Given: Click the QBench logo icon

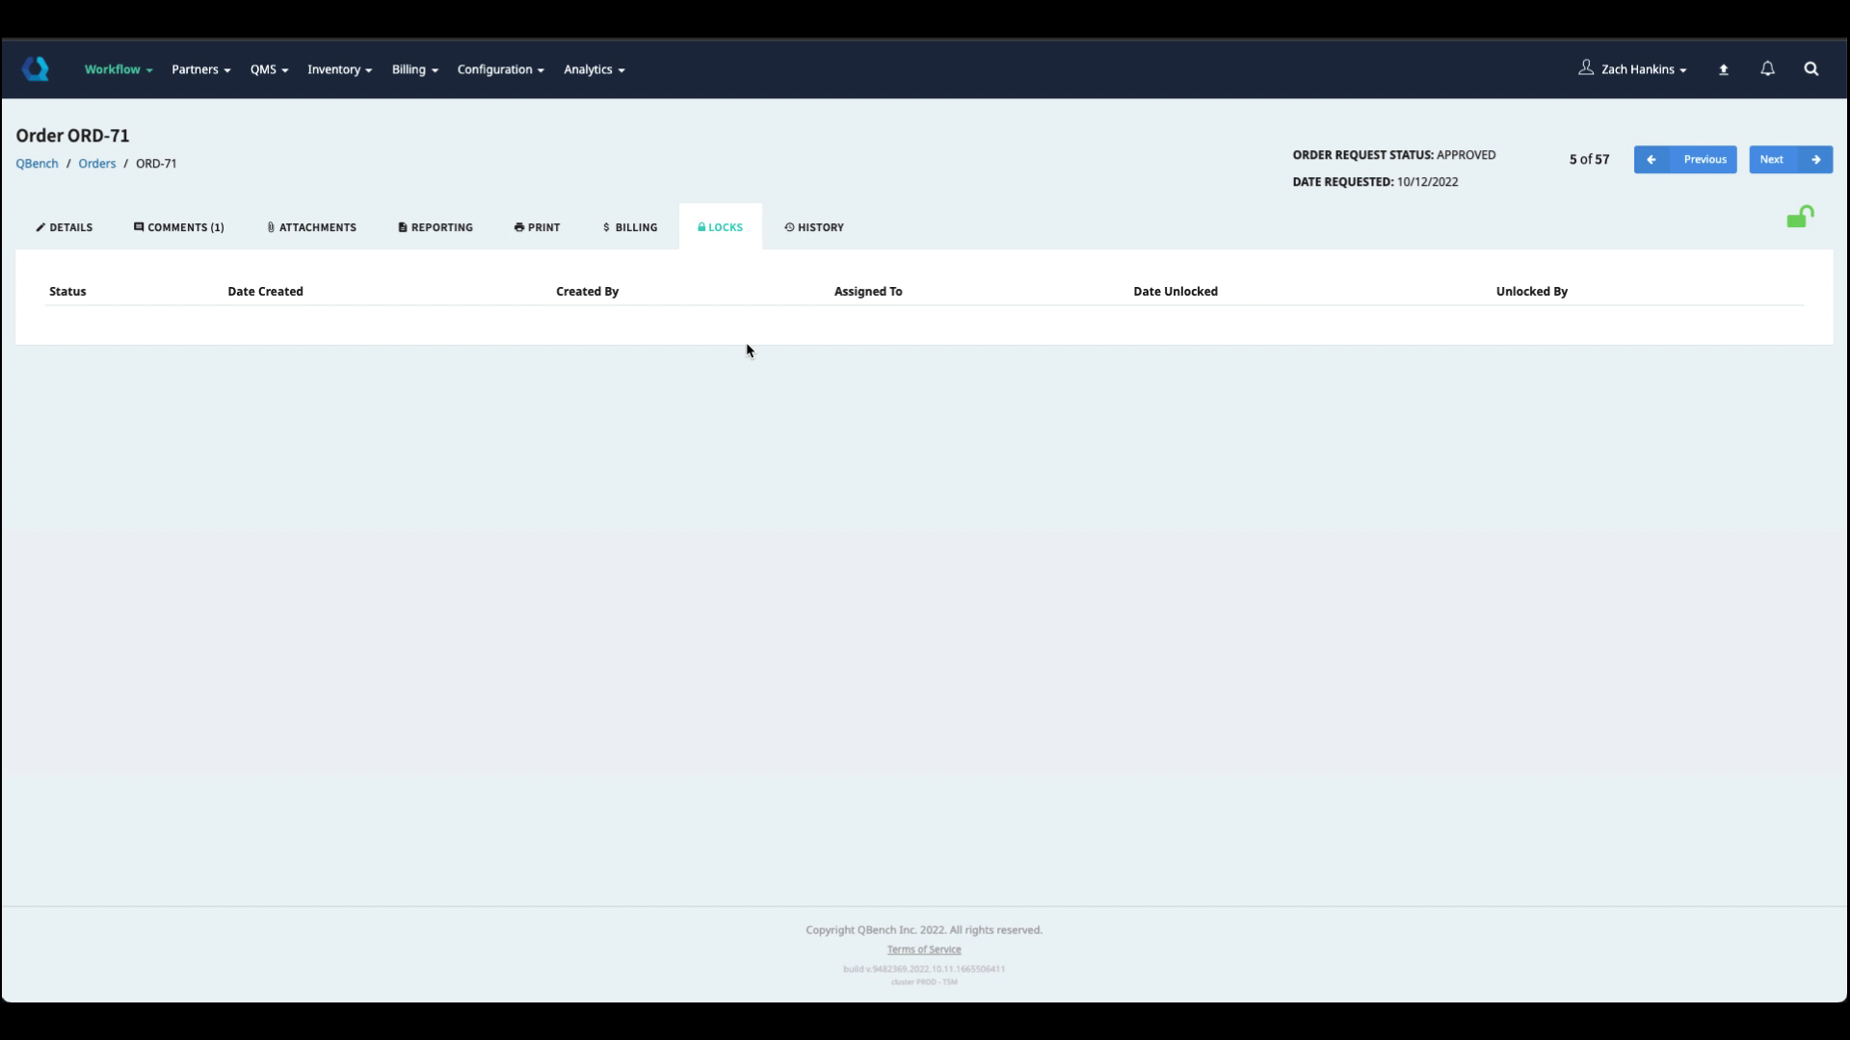Looking at the screenshot, I should coord(36,68).
